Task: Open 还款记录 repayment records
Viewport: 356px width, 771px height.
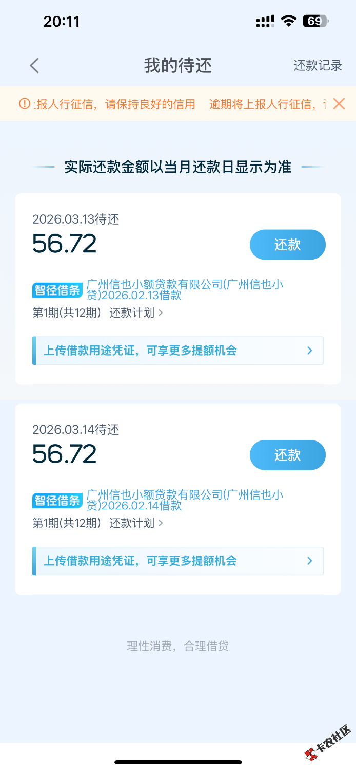Action: 318,66
